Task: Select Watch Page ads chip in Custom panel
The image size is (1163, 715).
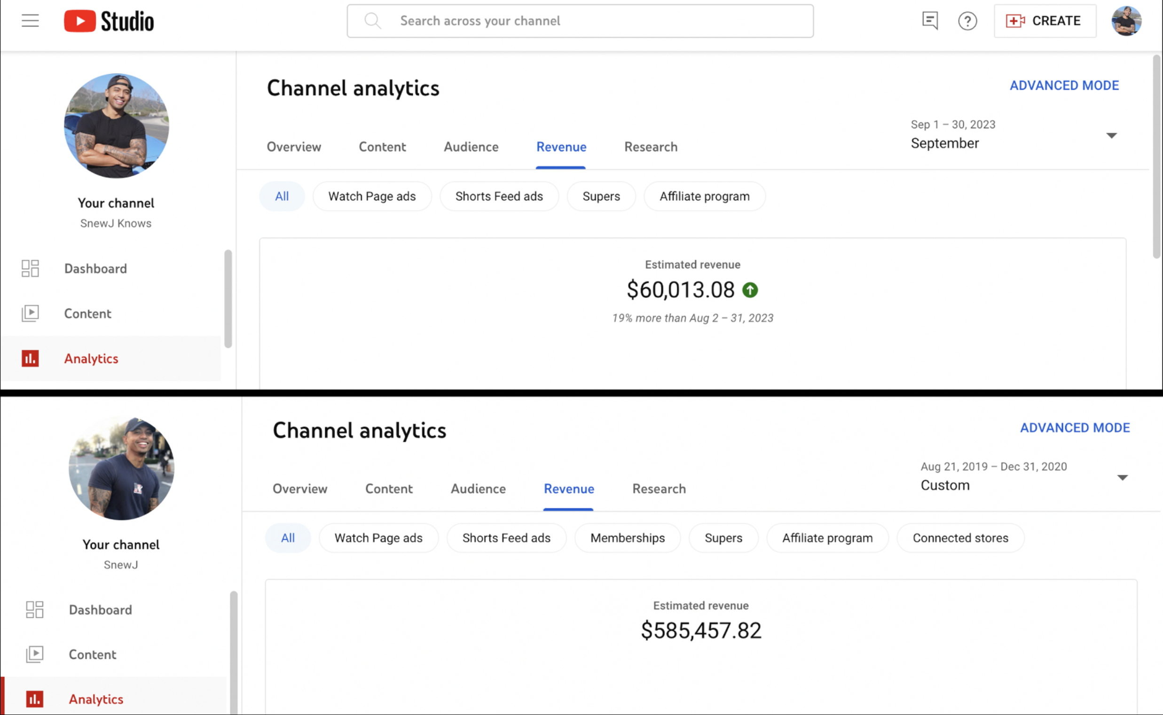Action: (x=378, y=538)
